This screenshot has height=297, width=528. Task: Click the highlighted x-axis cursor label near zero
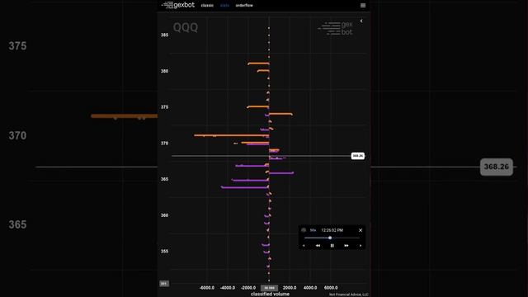(x=270, y=288)
